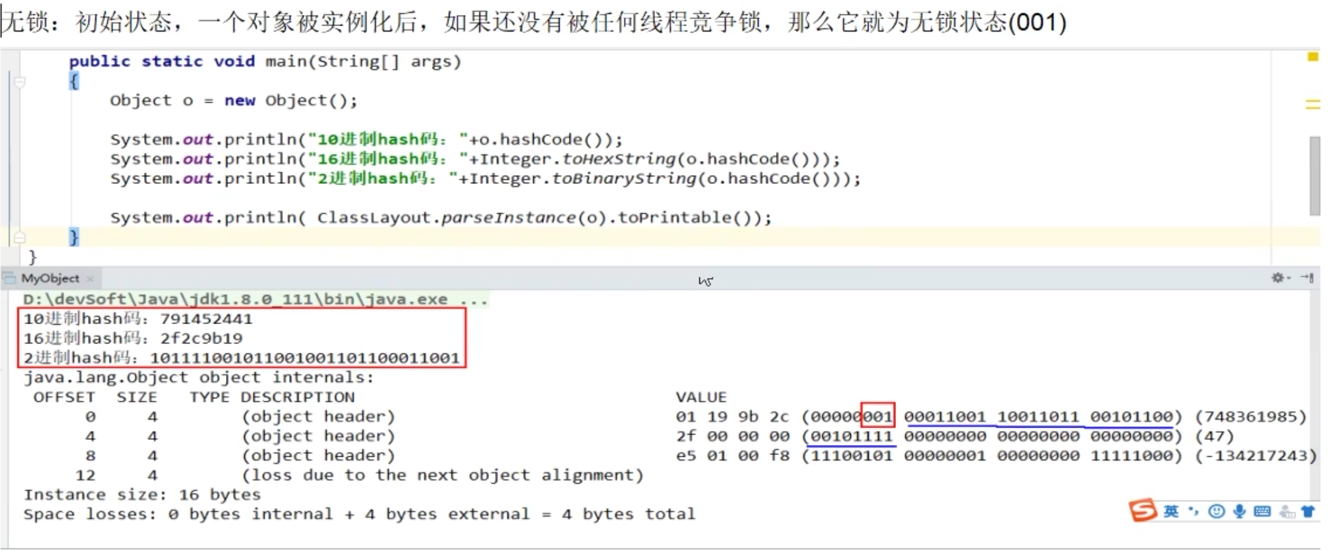1328x551 pixels.
Task: Click the hide Run panel arrow icon
Action: pos(1307,278)
